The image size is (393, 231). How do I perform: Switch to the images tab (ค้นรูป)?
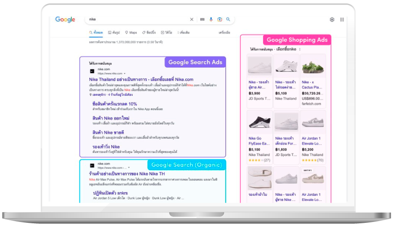click(x=114, y=33)
